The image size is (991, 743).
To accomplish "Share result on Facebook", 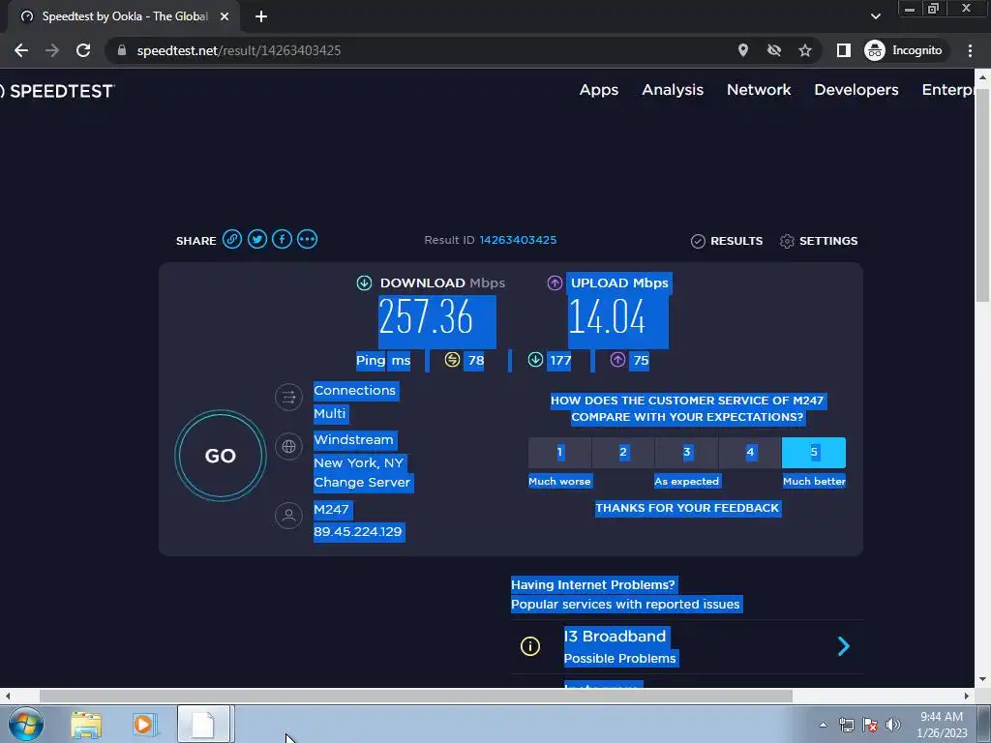I will (x=282, y=240).
